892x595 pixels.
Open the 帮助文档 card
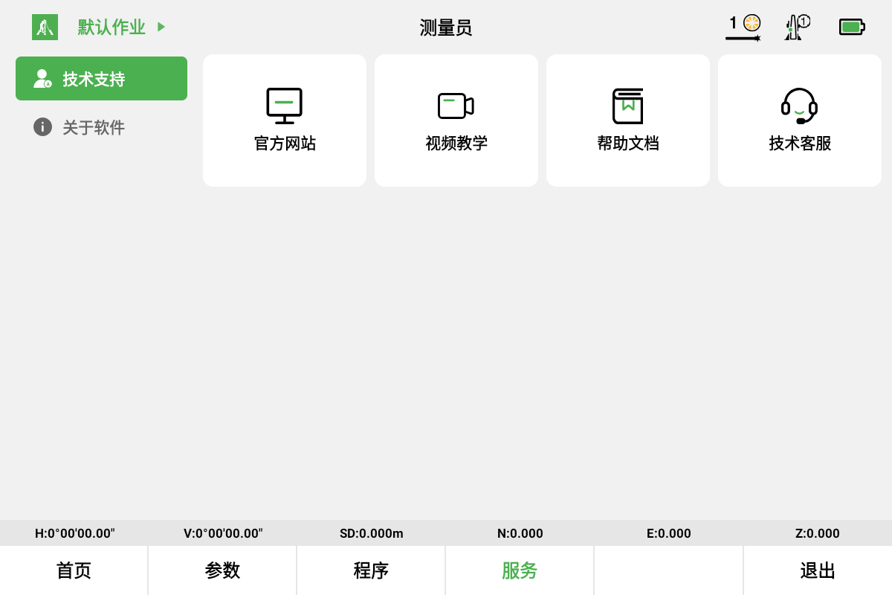pos(628,120)
